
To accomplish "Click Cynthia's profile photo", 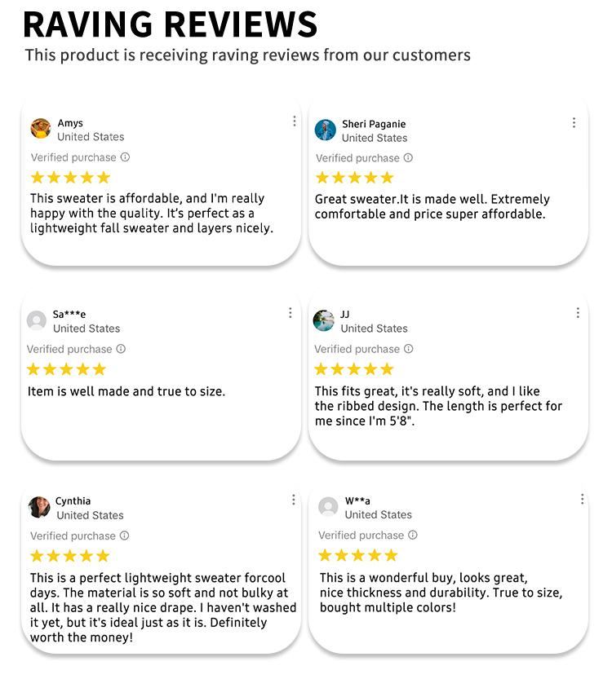I will (x=39, y=507).
